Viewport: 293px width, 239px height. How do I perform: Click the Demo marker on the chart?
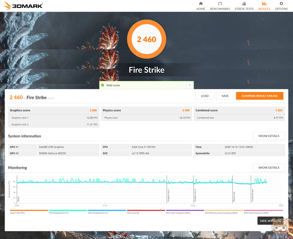(x=18, y=199)
